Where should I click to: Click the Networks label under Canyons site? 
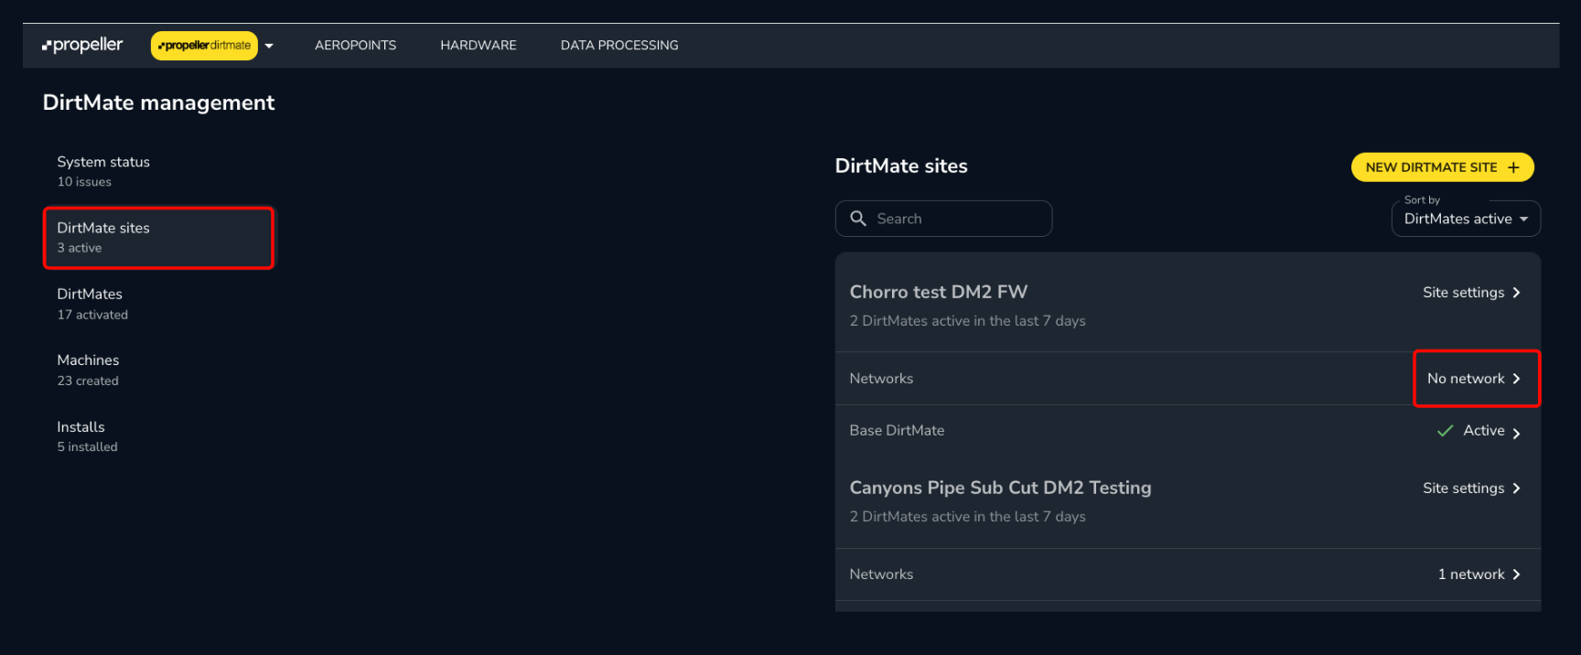(881, 574)
